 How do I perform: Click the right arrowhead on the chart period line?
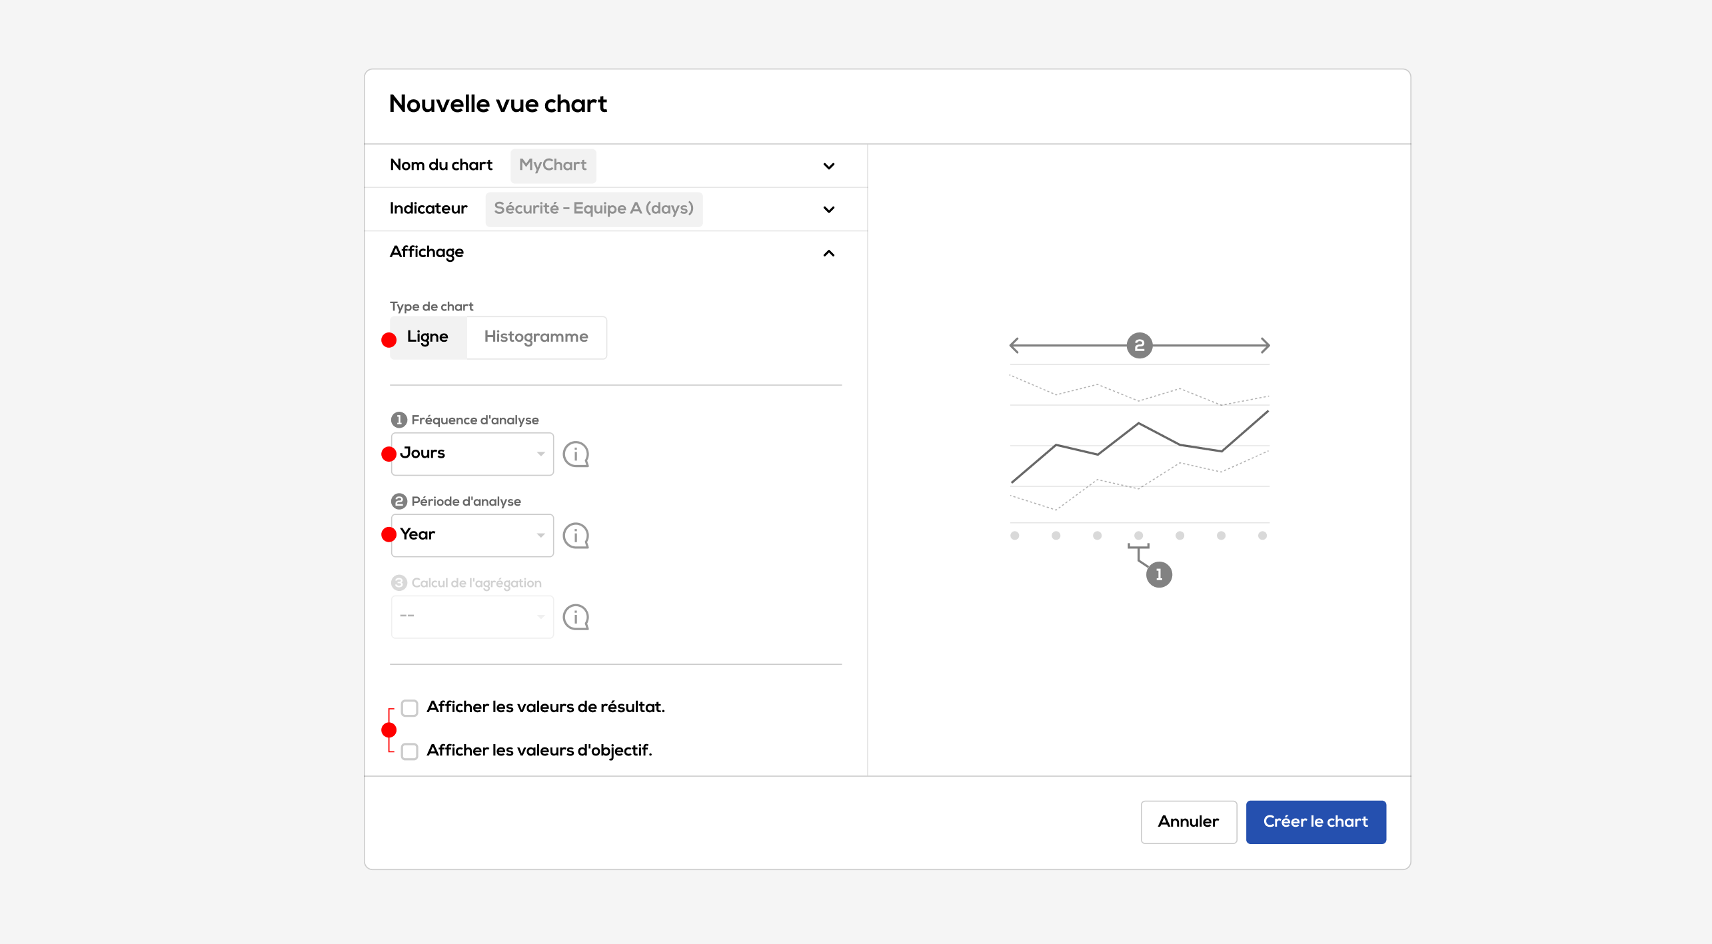1264,345
